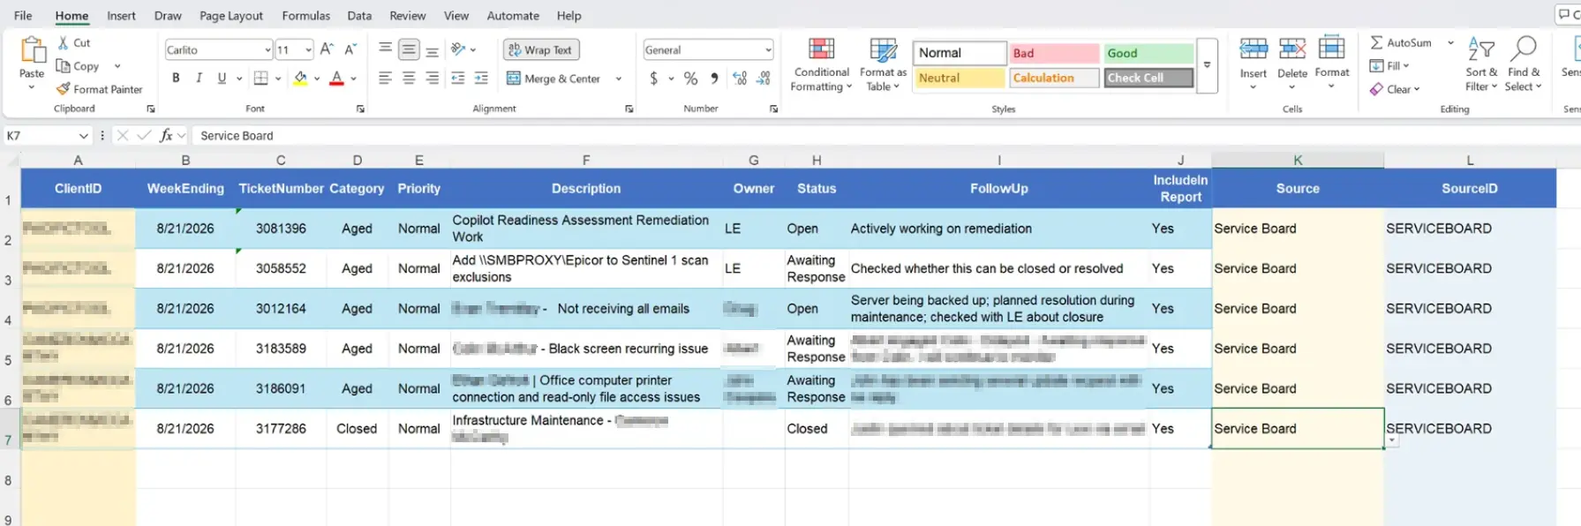Top align cell contents

(386, 49)
